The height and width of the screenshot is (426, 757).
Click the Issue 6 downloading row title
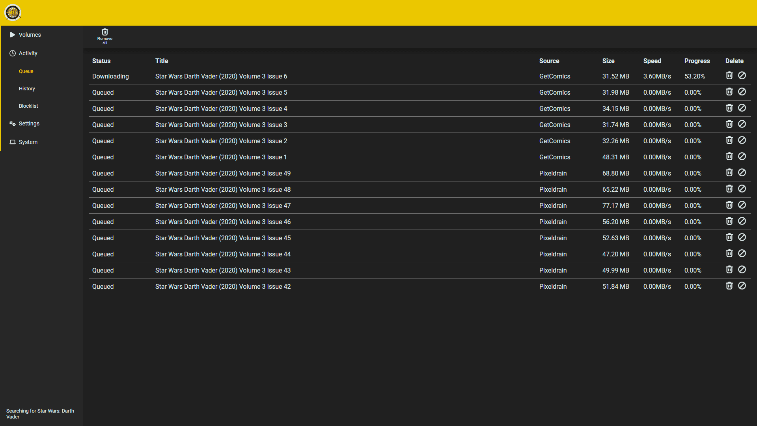click(221, 77)
